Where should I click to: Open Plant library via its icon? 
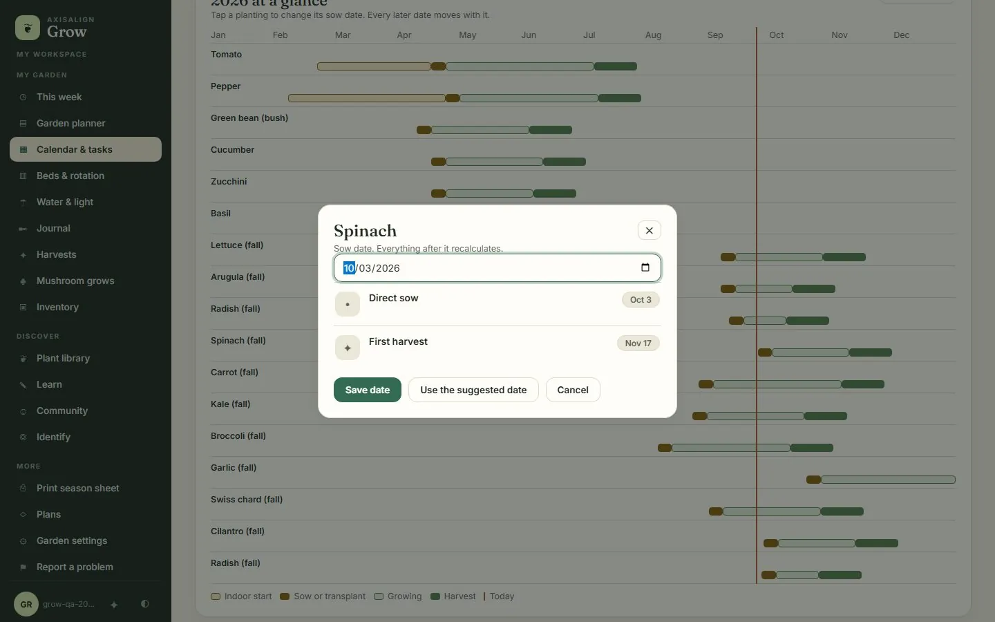(23, 359)
